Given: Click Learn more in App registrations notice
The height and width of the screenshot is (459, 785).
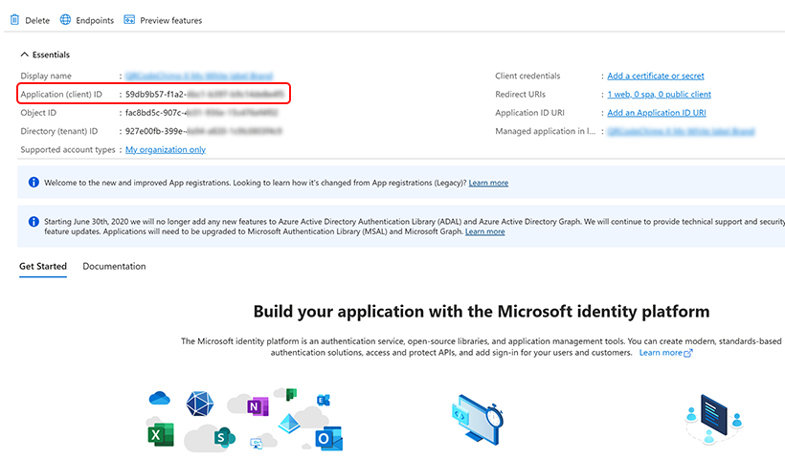Looking at the screenshot, I should tap(488, 183).
